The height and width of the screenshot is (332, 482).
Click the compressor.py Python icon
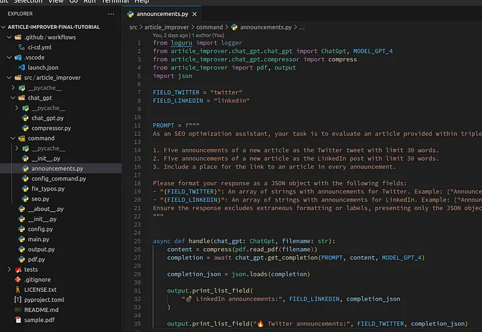pyautogui.click(x=25, y=129)
